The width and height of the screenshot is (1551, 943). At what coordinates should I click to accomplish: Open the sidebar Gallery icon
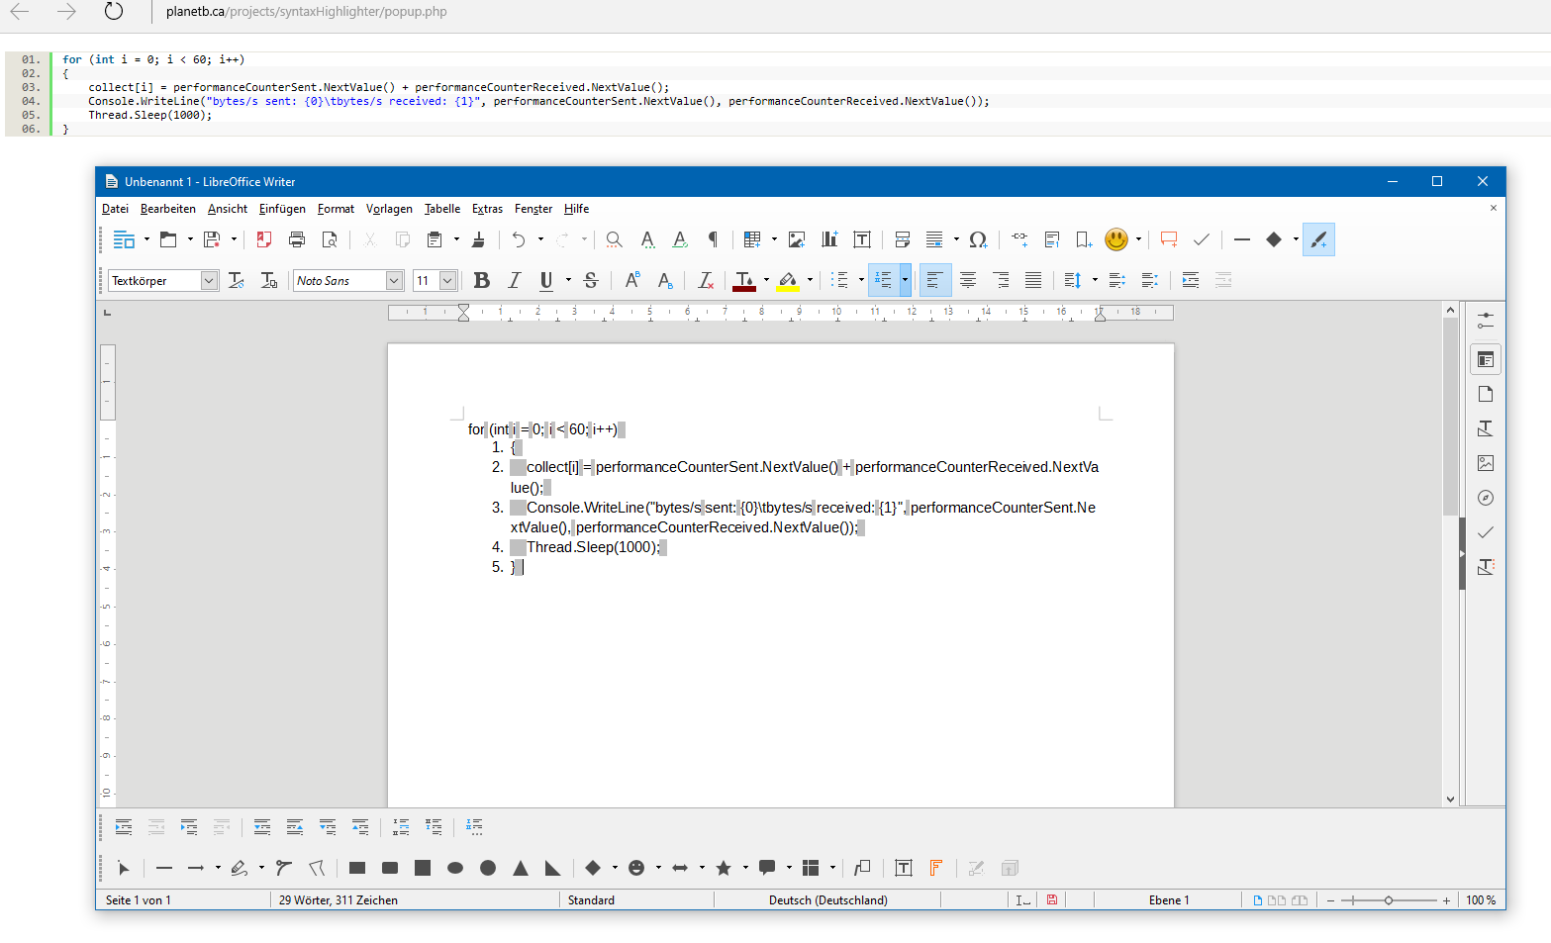1486,463
